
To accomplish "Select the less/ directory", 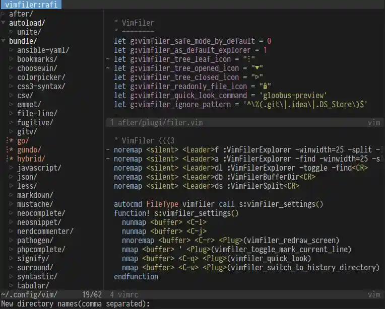I will (x=27, y=186).
